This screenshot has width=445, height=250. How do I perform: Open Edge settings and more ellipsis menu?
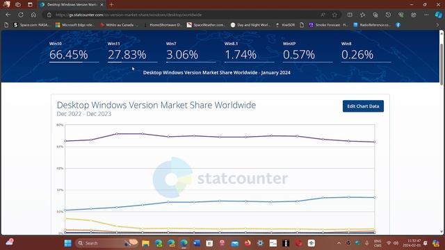426,15
